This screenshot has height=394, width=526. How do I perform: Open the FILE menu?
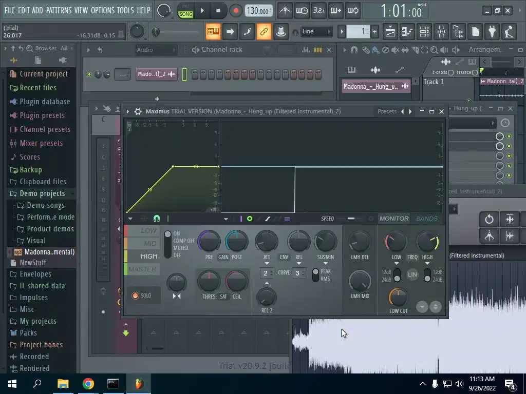tap(9, 10)
